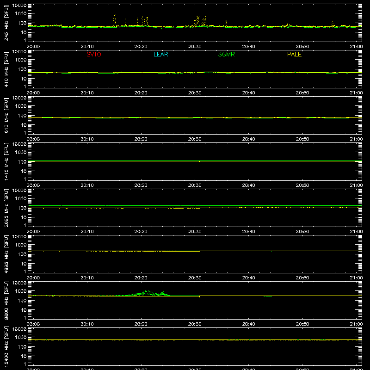This screenshot has width=370, height=370.
Task: Click the 20:10 label under 1415 MHz plot
Action: (87, 185)
